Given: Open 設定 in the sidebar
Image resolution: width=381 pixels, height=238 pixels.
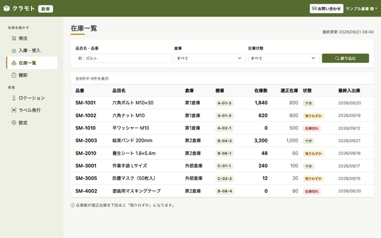Looking at the screenshot, I should coord(32,123).
